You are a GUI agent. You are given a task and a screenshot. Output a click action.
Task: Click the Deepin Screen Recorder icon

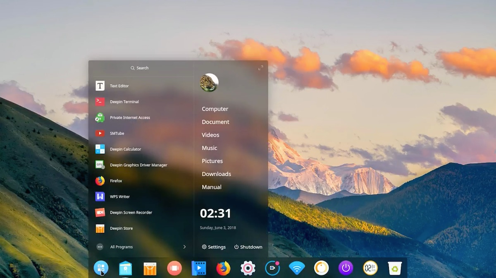point(100,212)
